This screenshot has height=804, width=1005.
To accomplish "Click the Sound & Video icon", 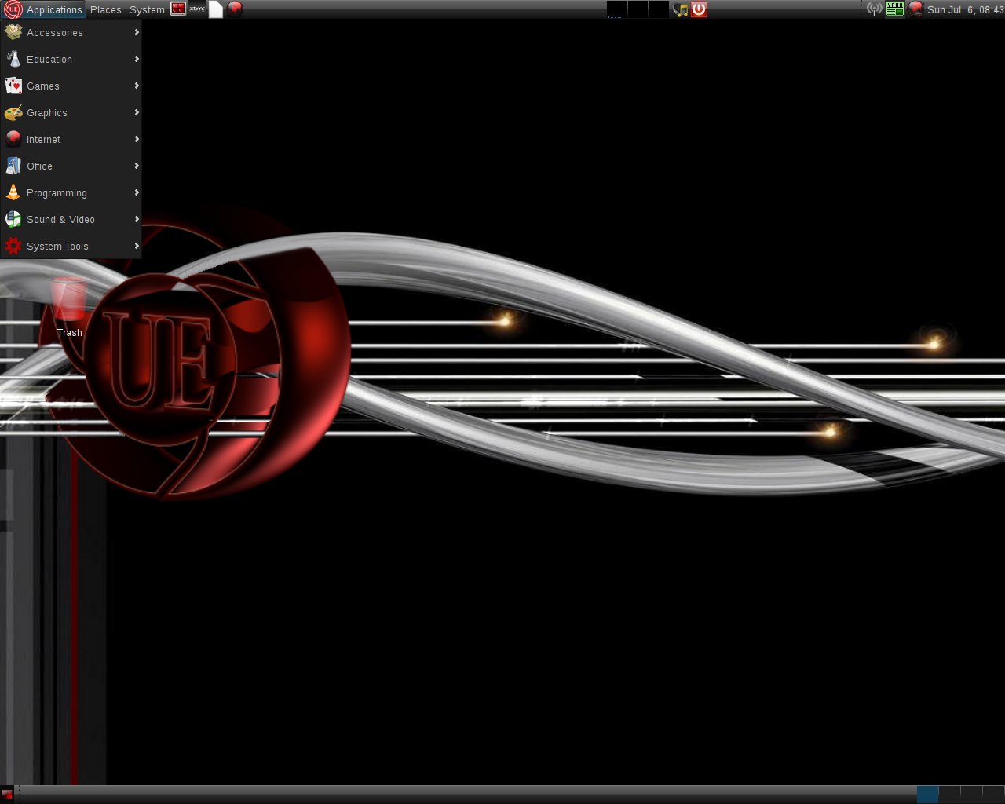I will (x=13, y=219).
